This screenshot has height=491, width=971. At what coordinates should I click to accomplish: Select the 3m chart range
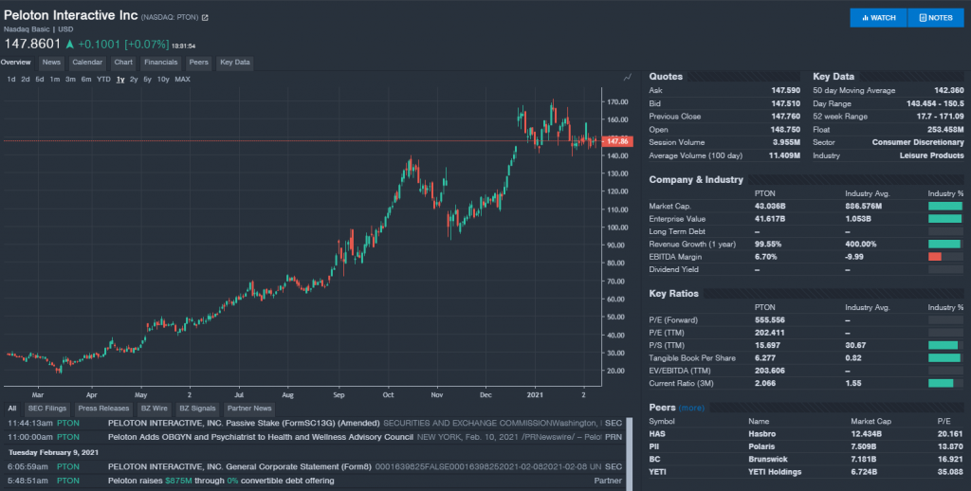tap(70, 80)
